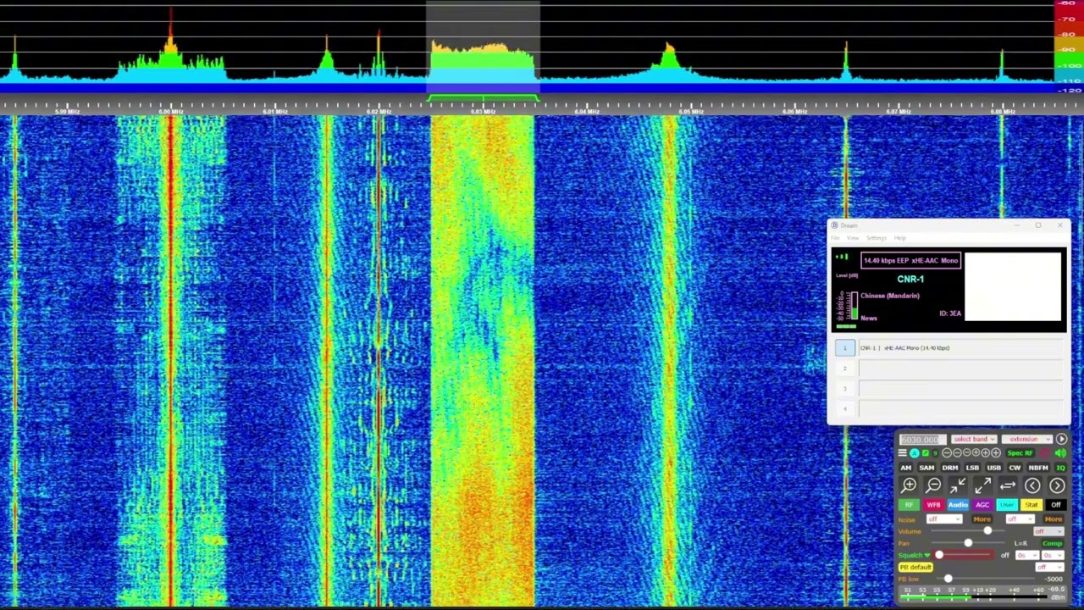Click the green square pop-out icon
Viewport: 1084px width, 610px height.
coord(926,453)
